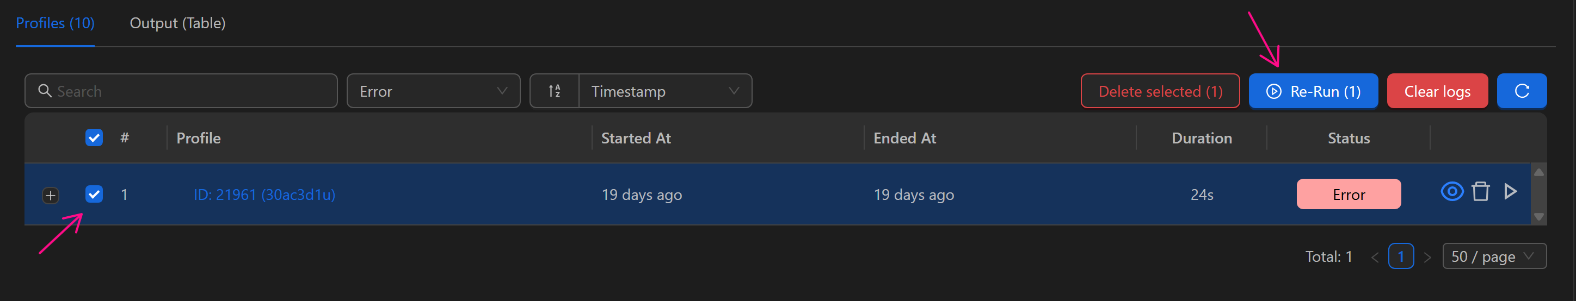
Task: Click the play icon in row 1
Action: pos(1510,192)
